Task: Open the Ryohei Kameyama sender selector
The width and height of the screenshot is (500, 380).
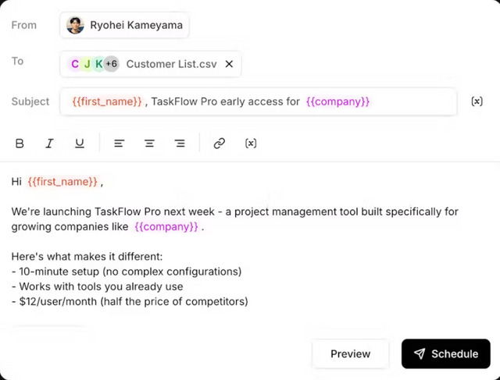Action: tap(124, 25)
